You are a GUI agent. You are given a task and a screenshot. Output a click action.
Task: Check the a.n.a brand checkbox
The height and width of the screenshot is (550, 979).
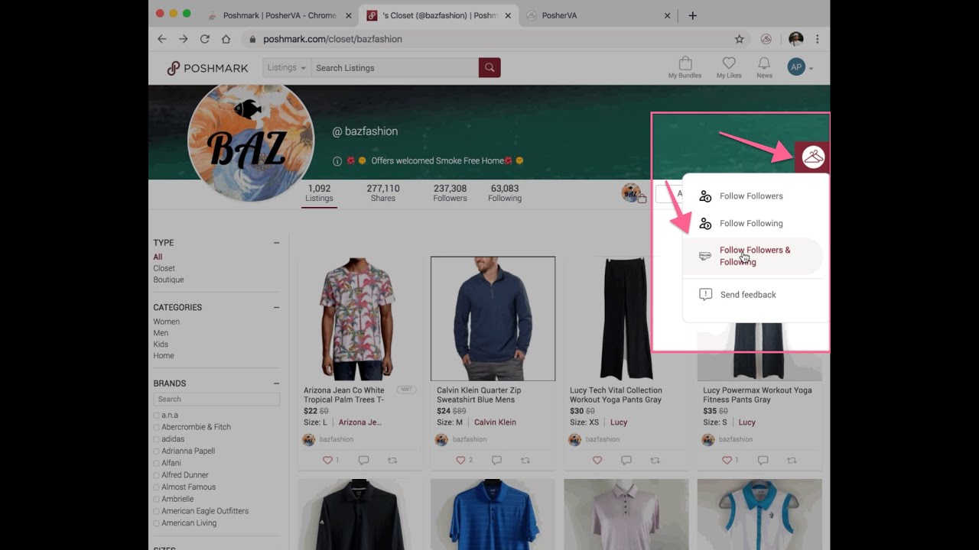tap(157, 416)
